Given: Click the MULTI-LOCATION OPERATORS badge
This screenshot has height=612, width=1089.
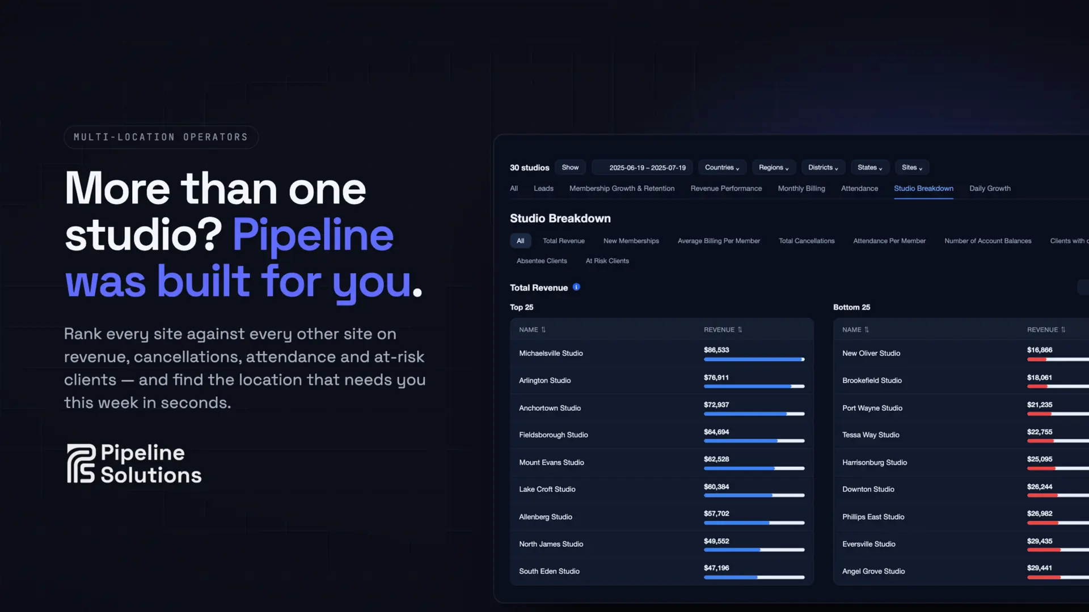Looking at the screenshot, I should (x=161, y=137).
